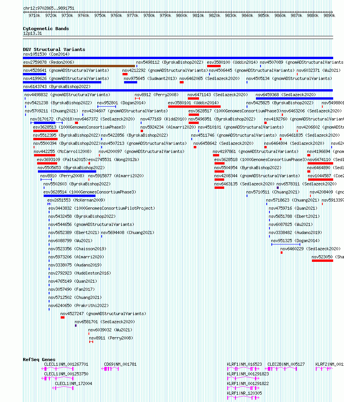This screenshot has height=402, width=344.
Task: Open the CD69|NM_001781 gene label
Action: point(120,364)
